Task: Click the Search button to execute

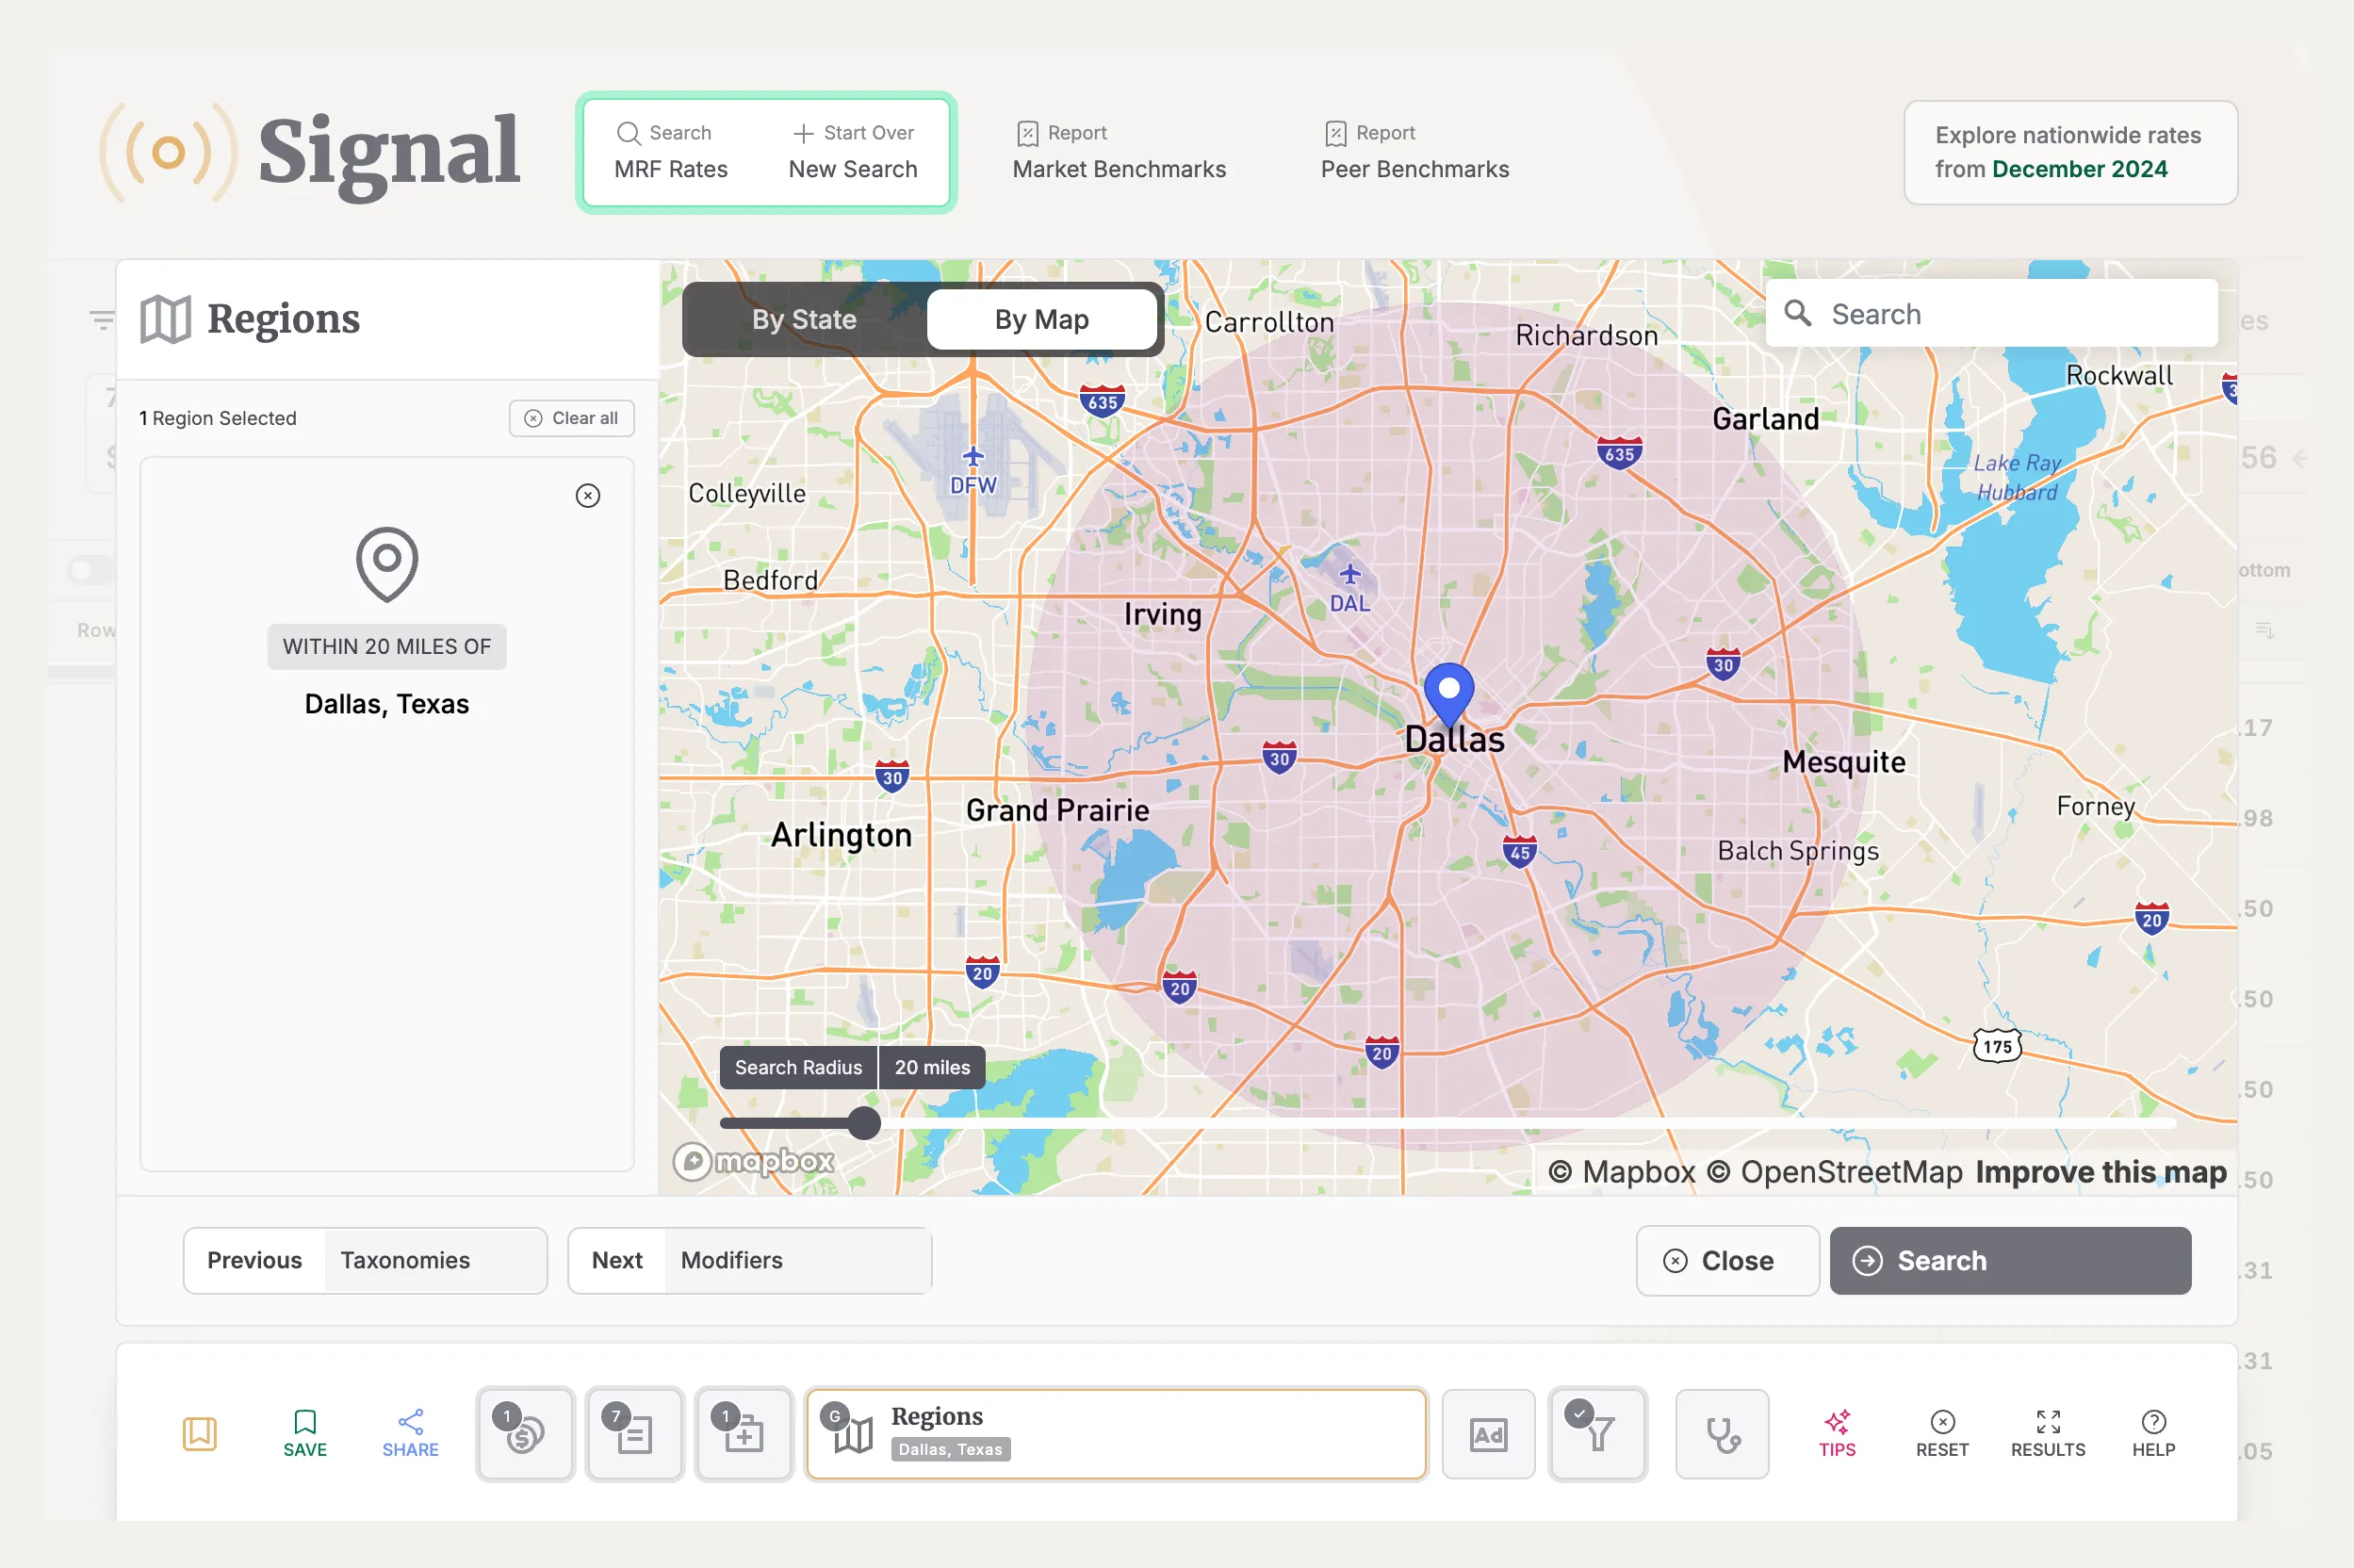Action: [2011, 1260]
